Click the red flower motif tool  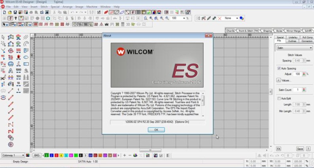[19, 37]
